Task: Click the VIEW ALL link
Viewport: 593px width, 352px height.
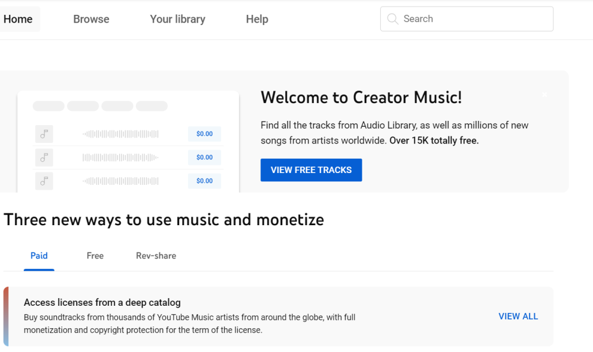Action: pos(518,316)
